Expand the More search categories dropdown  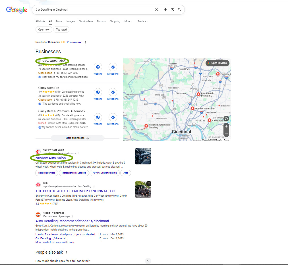point(129,21)
